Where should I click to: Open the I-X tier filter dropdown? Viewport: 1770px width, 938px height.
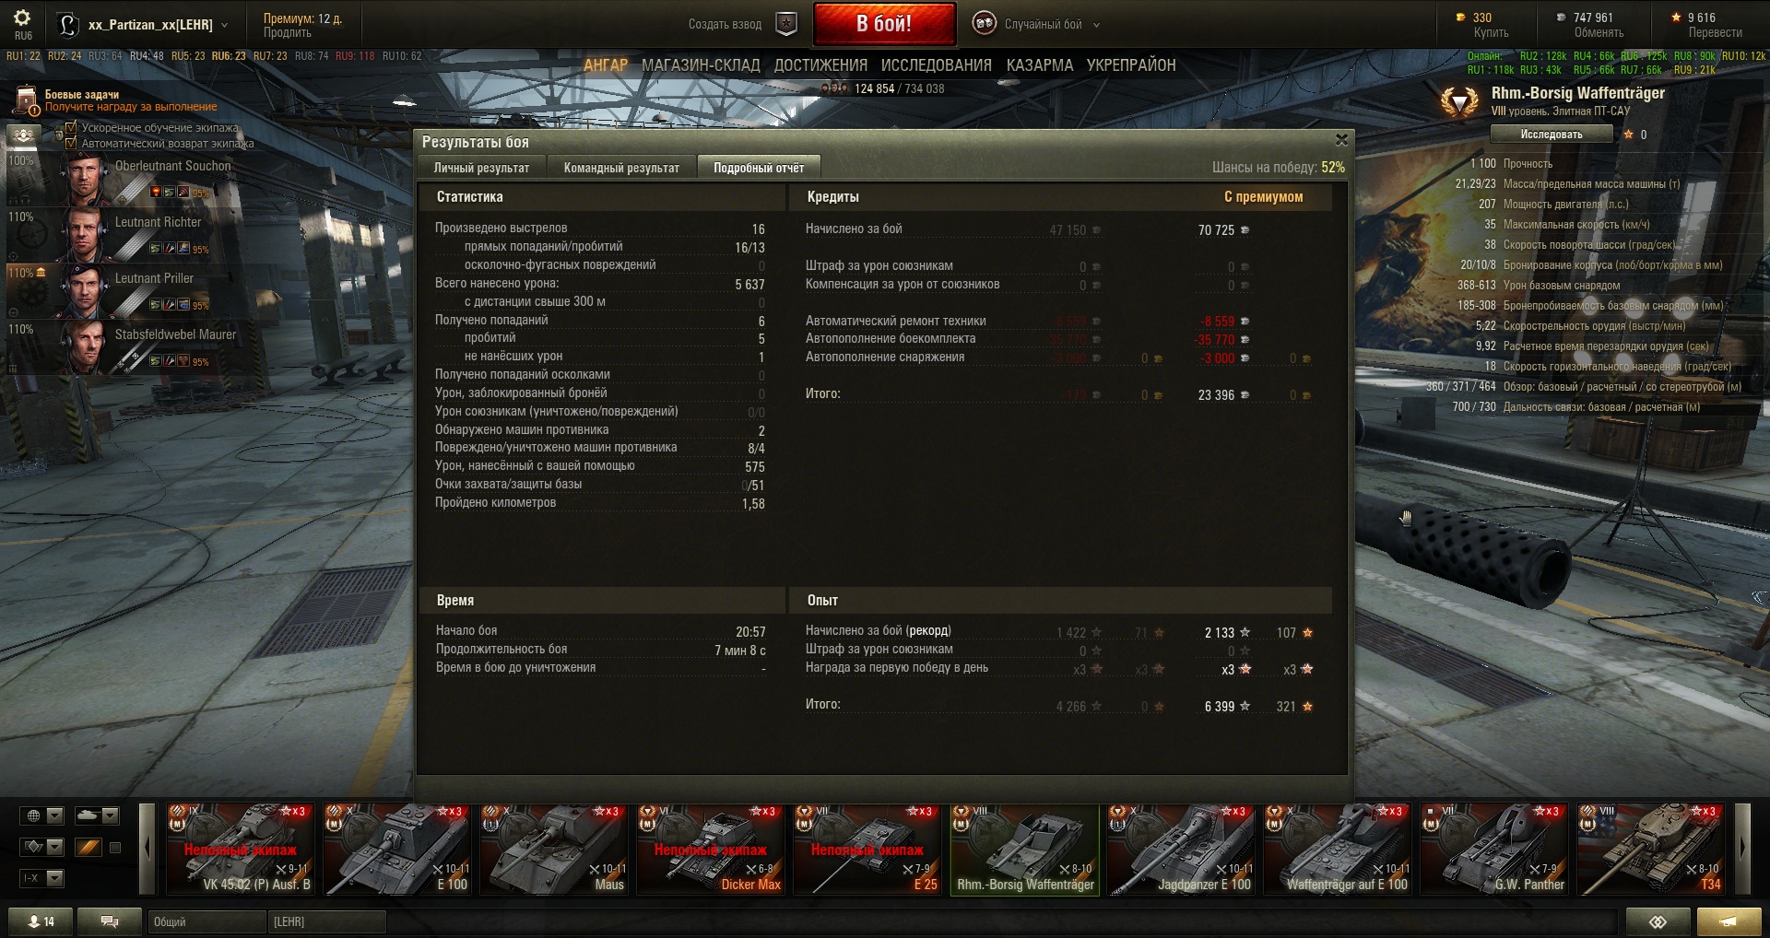point(42,878)
